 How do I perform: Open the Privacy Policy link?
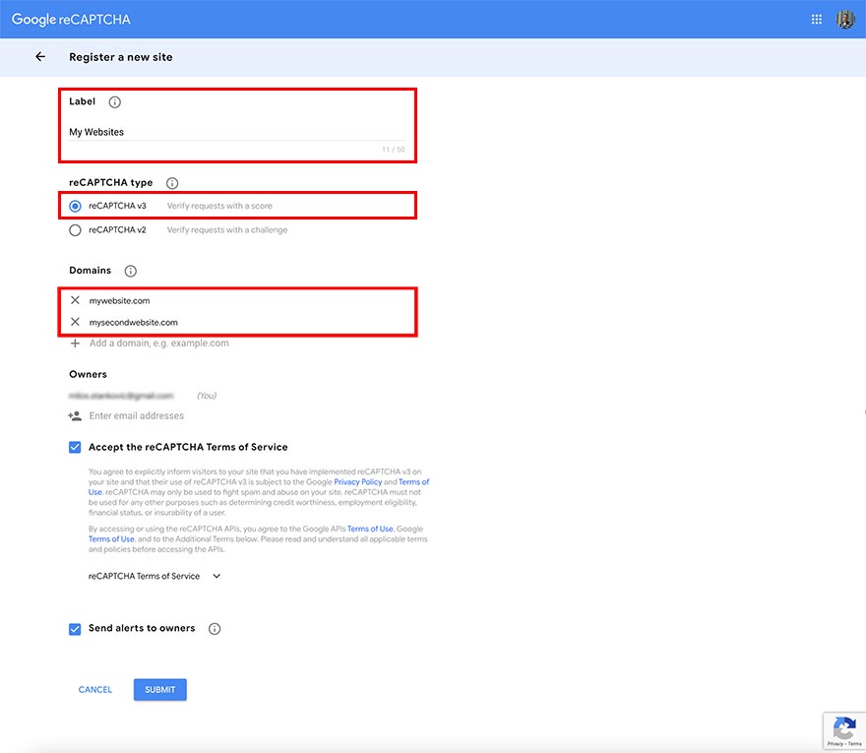point(358,481)
